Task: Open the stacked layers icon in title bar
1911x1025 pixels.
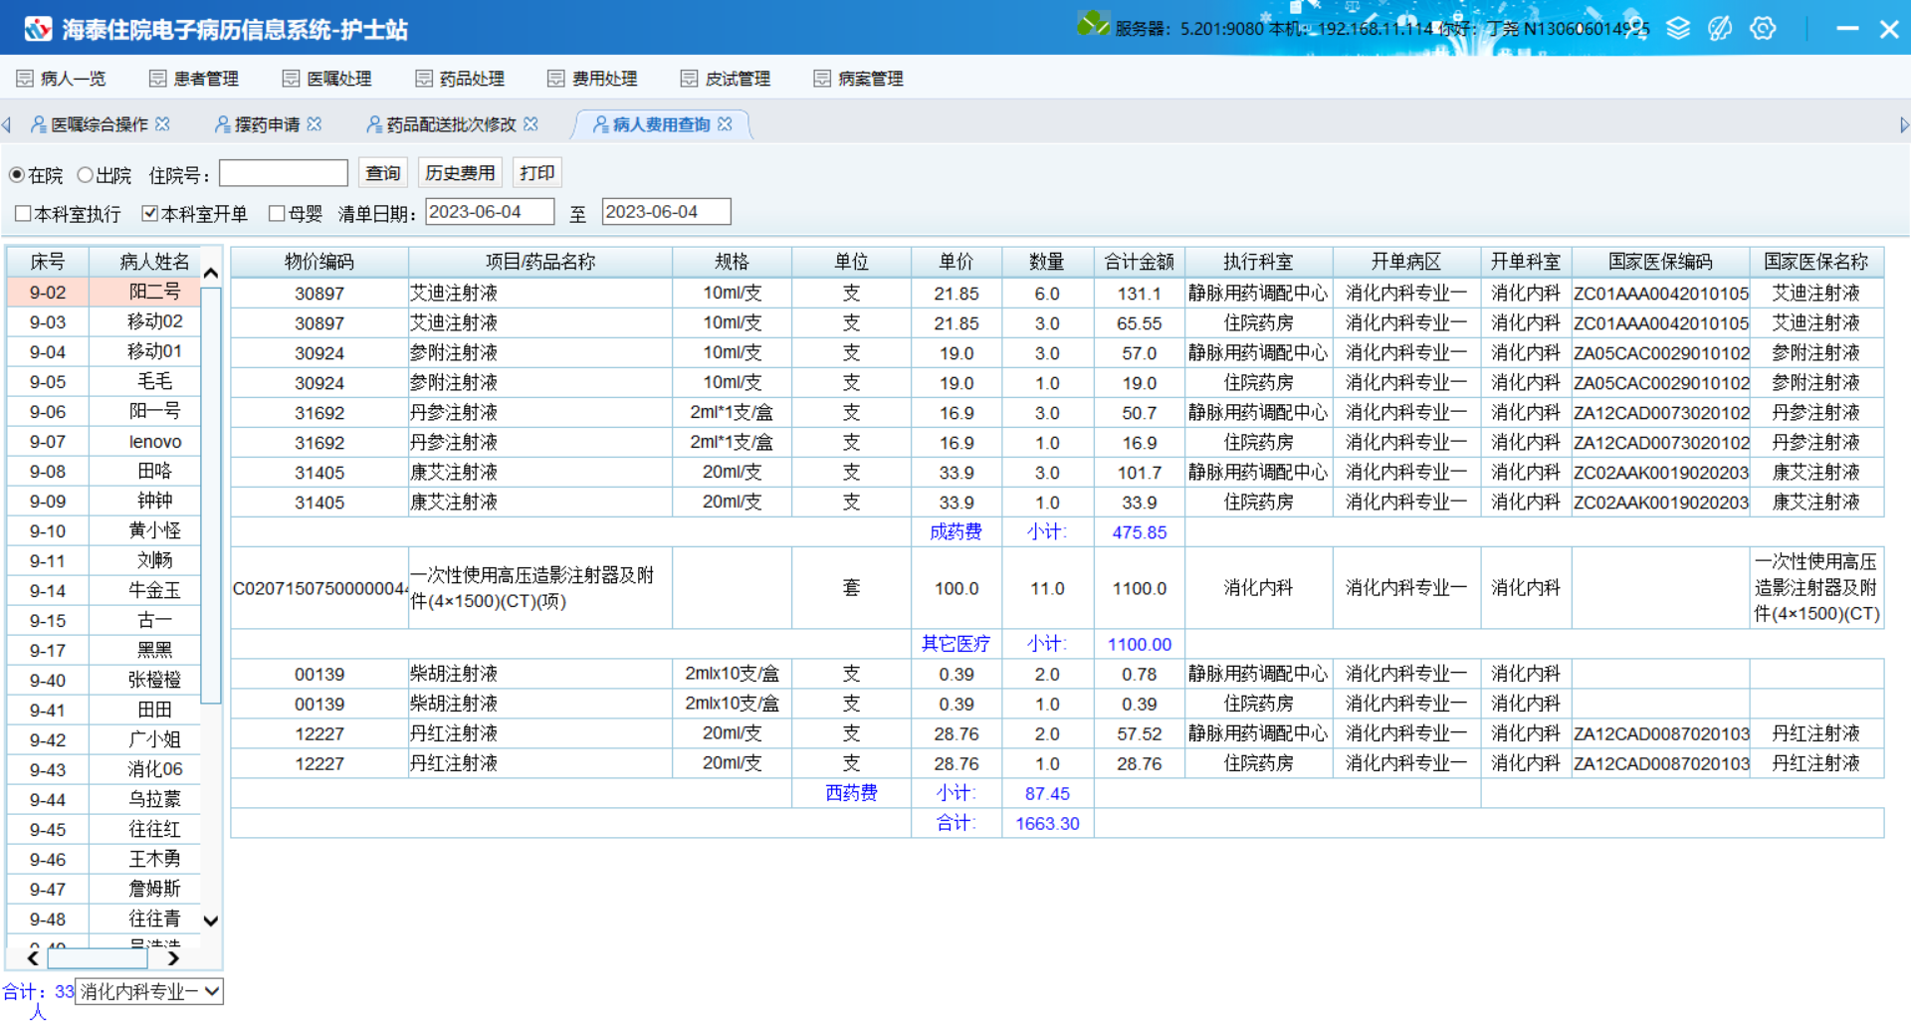Action: pos(1678,28)
